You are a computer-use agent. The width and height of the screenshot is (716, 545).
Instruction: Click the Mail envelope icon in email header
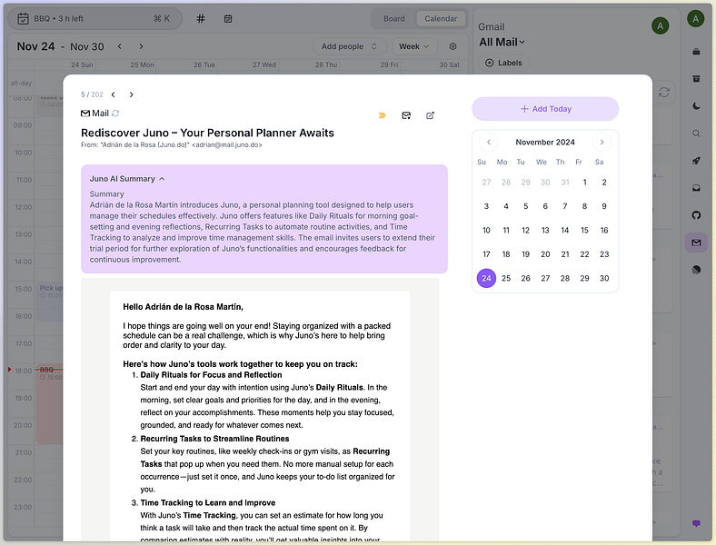[85, 114]
